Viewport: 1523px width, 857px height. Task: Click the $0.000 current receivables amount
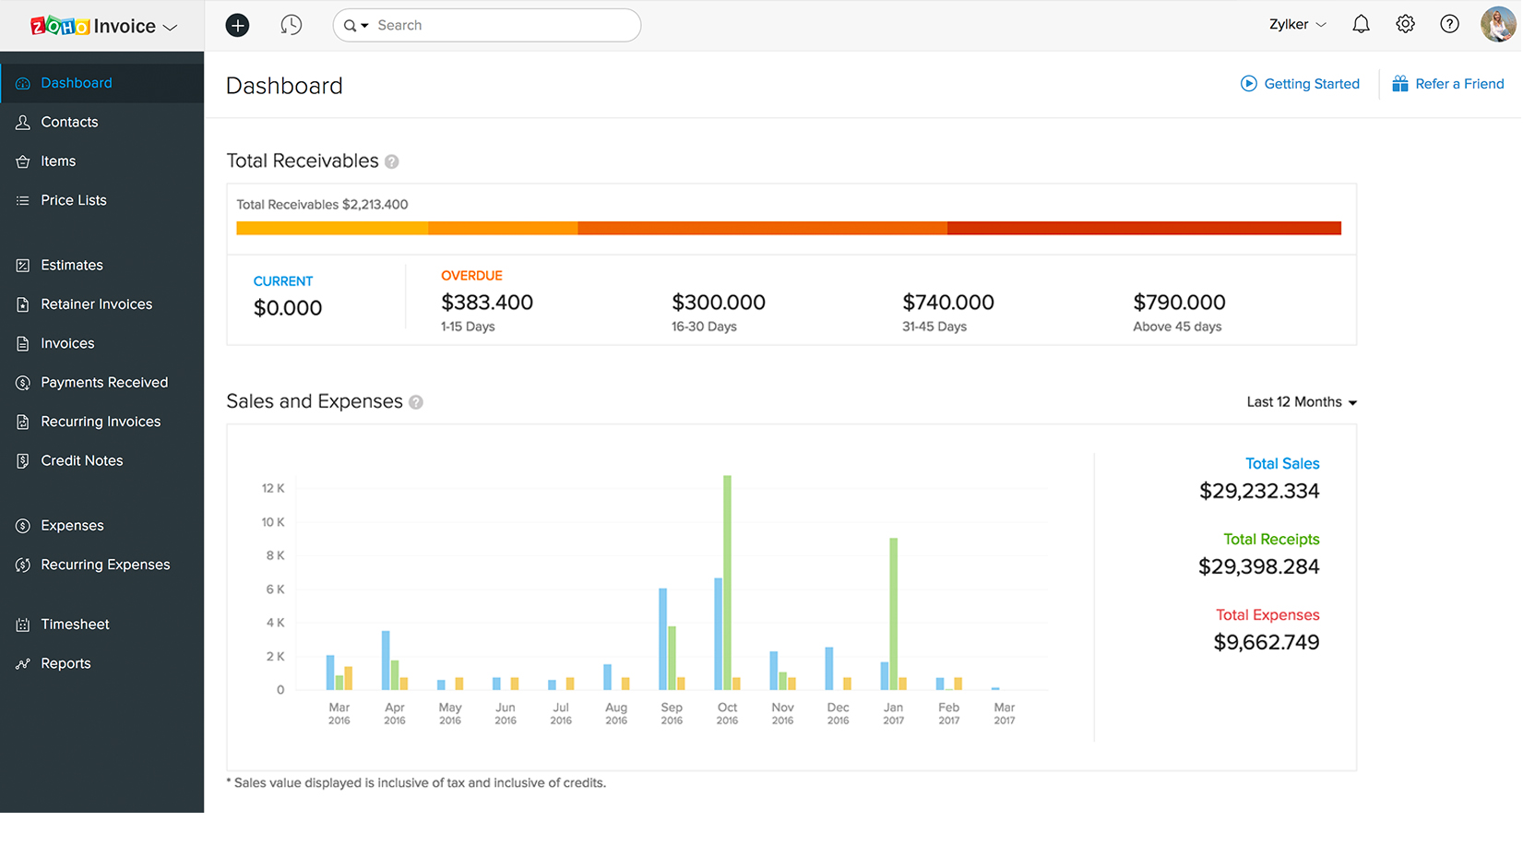click(288, 308)
